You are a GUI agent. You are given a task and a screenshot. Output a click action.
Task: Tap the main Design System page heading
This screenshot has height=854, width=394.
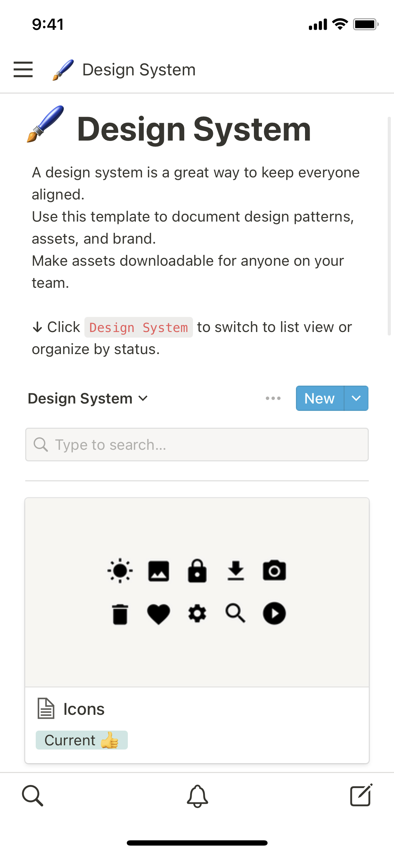(194, 129)
